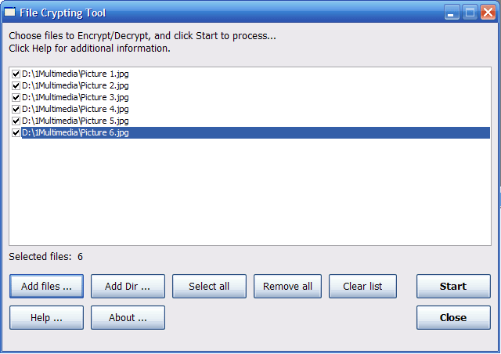Click the Clear list button
The image size is (501, 354).
pos(362,287)
